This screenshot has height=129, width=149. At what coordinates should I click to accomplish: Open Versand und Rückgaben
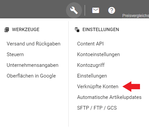point(33,44)
